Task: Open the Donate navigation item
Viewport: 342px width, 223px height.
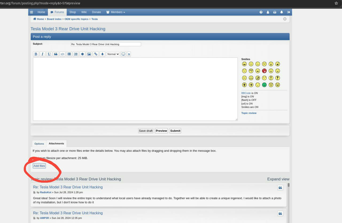Action: pyautogui.click(x=96, y=12)
